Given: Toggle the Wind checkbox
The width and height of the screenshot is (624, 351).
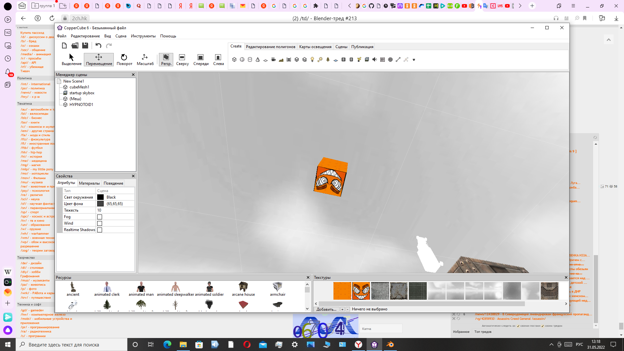Looking at the screenshot, I should tap(100, 223).
